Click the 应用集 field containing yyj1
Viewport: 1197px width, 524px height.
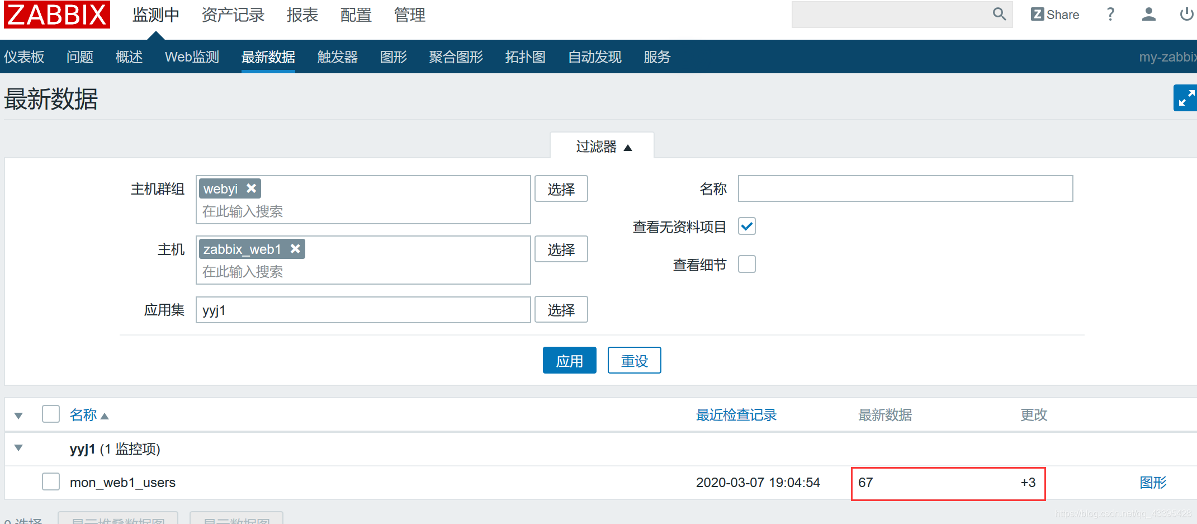coord(363,310)
